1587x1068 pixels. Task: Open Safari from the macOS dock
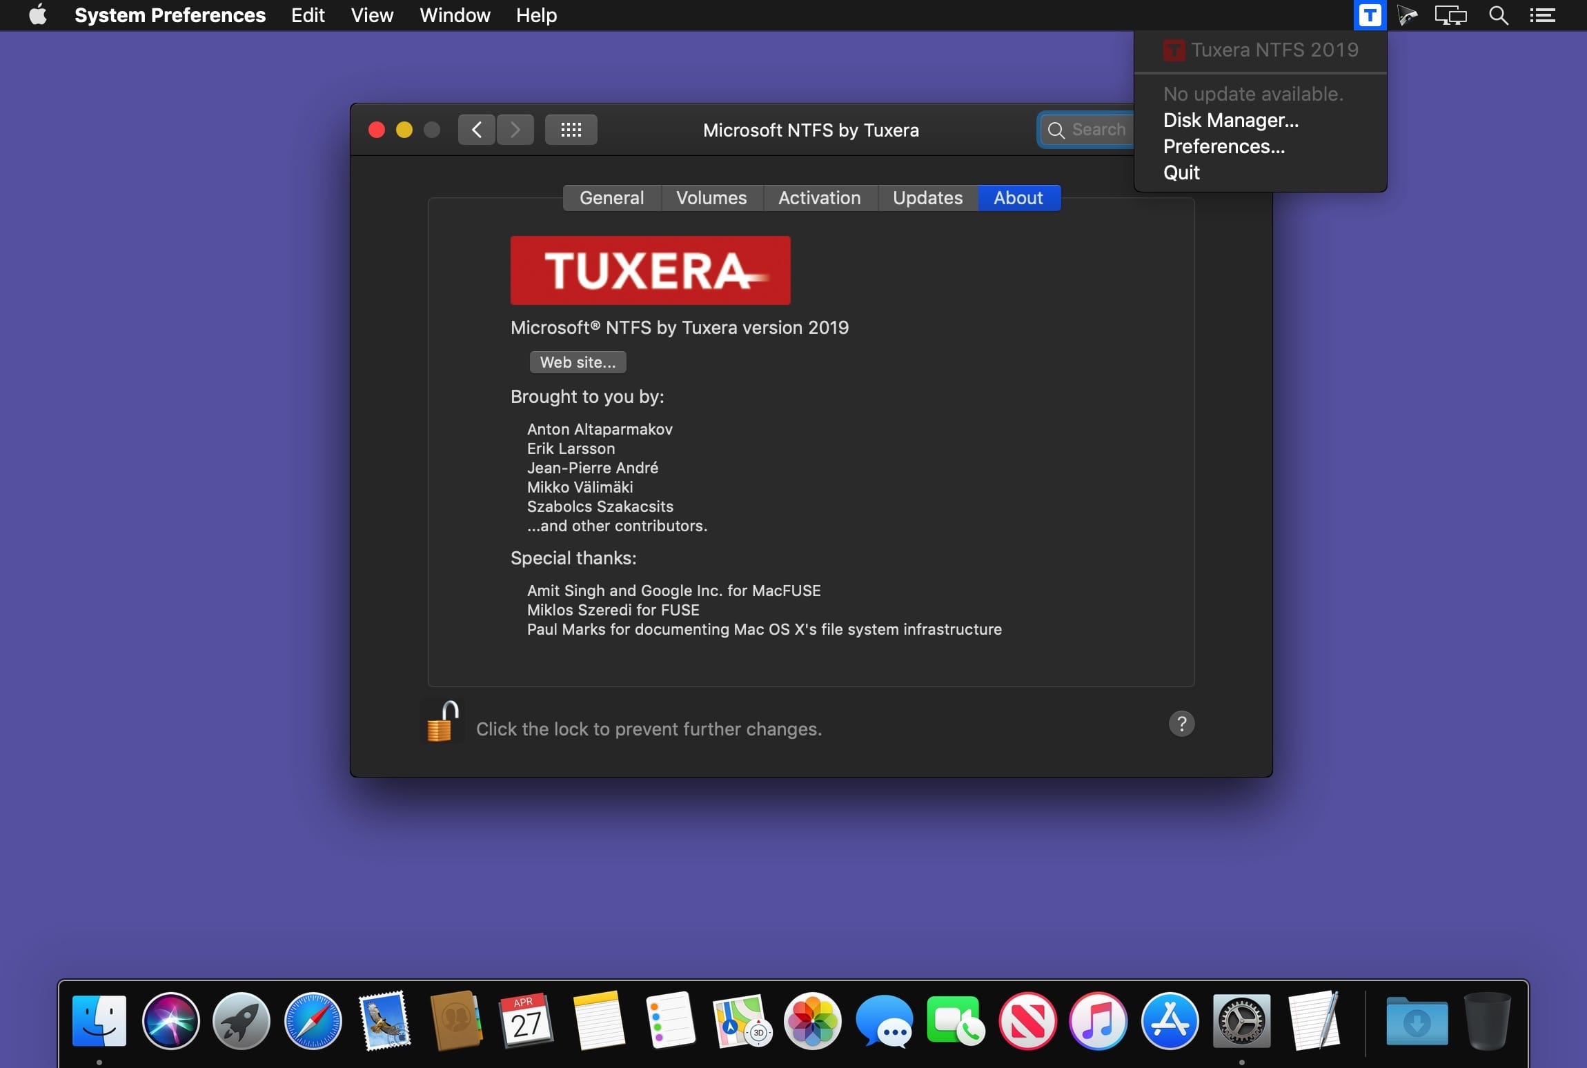[x=313, y=1020]
